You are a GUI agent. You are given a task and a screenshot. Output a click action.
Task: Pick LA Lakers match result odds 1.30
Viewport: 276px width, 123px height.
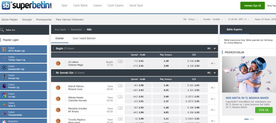(166, 61)
